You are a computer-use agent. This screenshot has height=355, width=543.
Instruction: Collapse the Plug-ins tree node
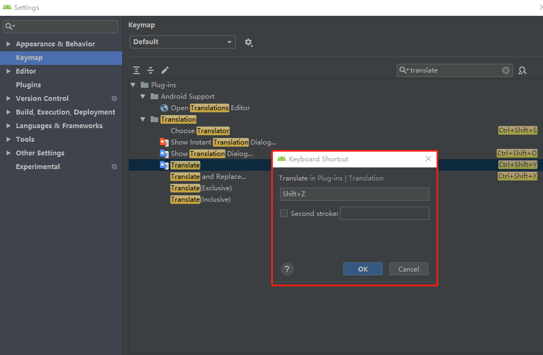coord(133,85)
